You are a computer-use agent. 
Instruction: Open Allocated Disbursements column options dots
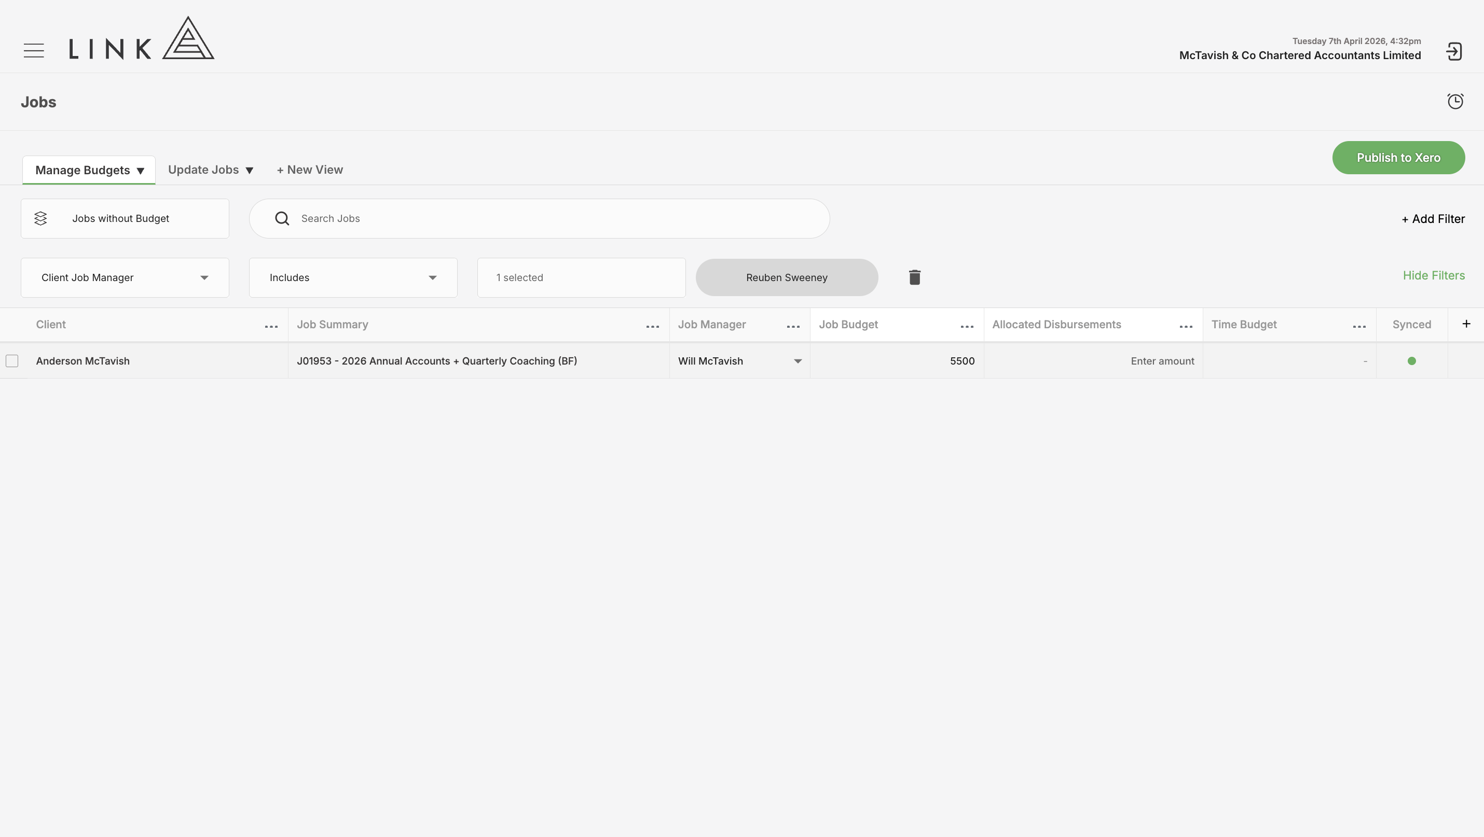point(1186,326)
